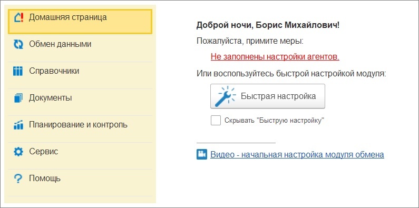Viewport: 419px width, 208px height.
Task: Click the stacked pages icon for Документы
Action: pyautogui.click(x=18, y=98)
